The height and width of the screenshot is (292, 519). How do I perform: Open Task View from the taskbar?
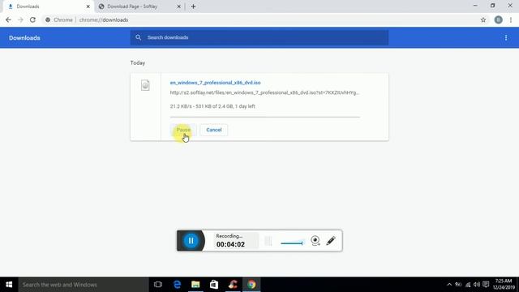pos(158,285)
